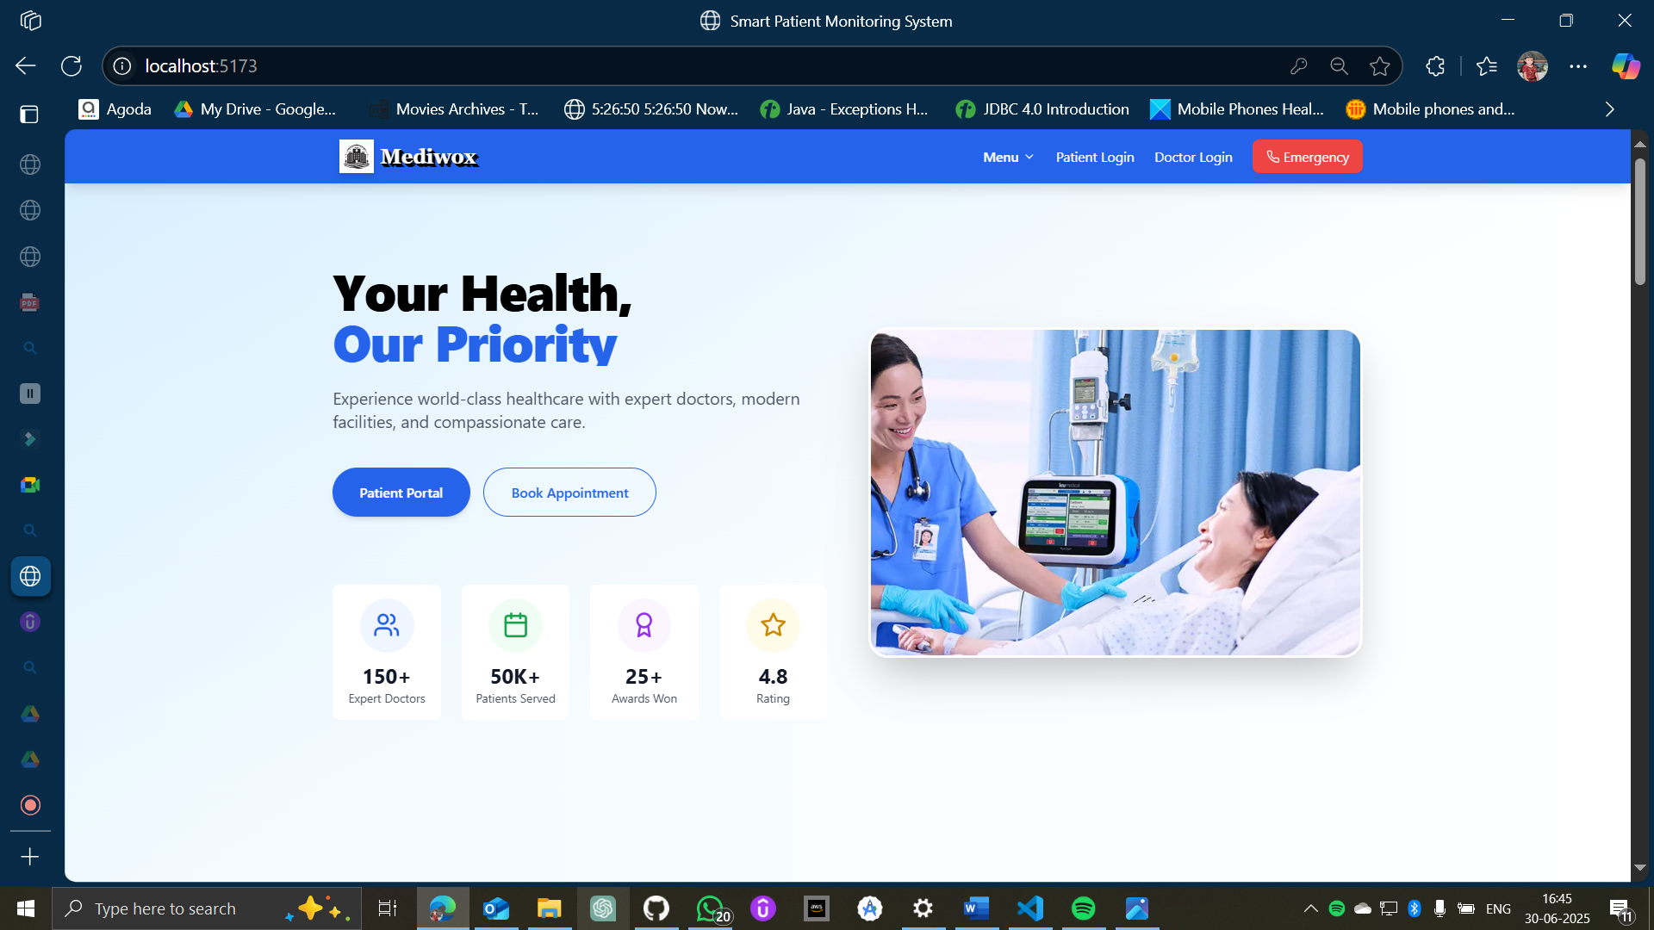Open Copilot icon in browser toolbar
The height and width of the screenshot is (930, 1654).
coord(1625,66)
